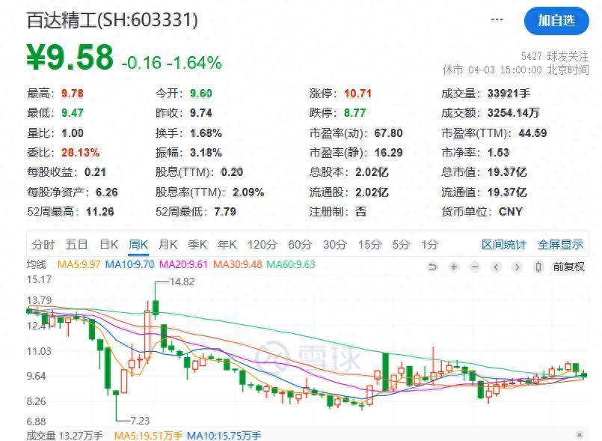This screenshot has height=441, width=602.
Task: Switch to the 60分 tab
Action: tap(300, 245)
